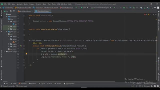This screenshot has height=90, width=160.
Task: Open the Run tool window button
Action: [x=6, y=83]
